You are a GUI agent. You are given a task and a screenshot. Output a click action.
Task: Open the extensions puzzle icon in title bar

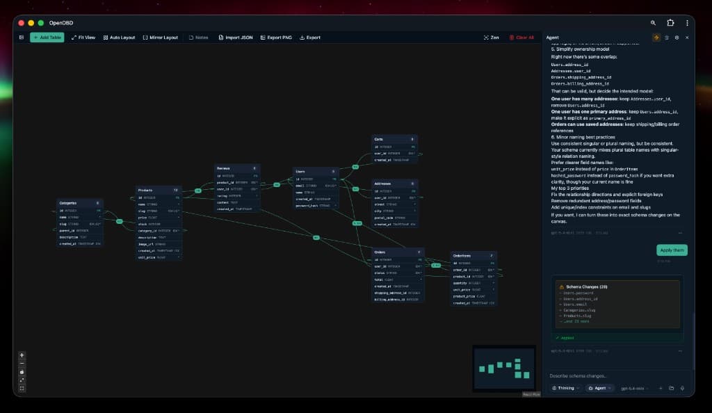point(670,23)
